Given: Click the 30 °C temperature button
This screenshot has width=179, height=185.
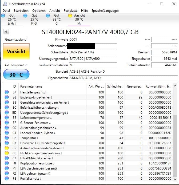Looking at the screenshot, I should coord(16,74).
